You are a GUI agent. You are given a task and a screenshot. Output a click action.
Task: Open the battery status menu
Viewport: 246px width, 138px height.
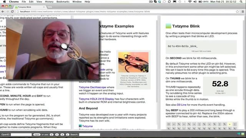coord(203,2)
